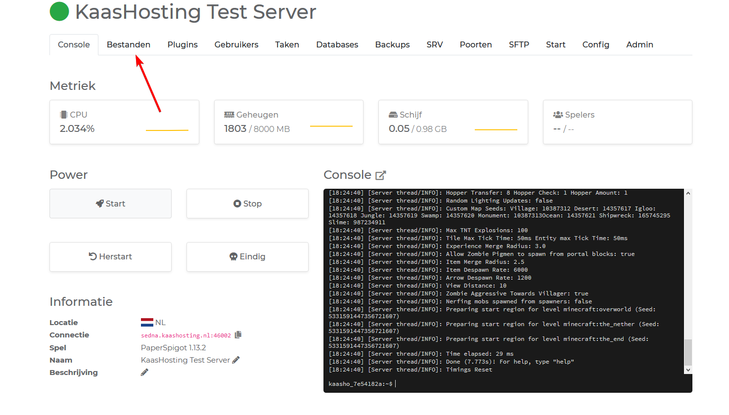Focus the console command input line
Screen dimensions: 729x415
coord(495,384)
